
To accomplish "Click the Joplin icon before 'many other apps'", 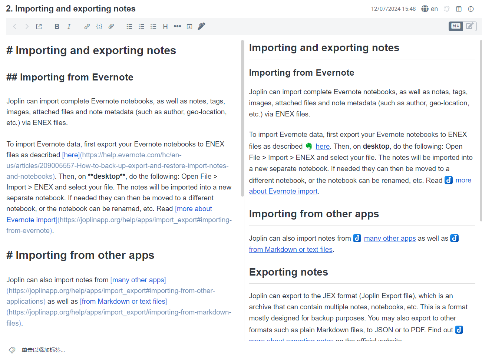I will (x=357, y=238).
